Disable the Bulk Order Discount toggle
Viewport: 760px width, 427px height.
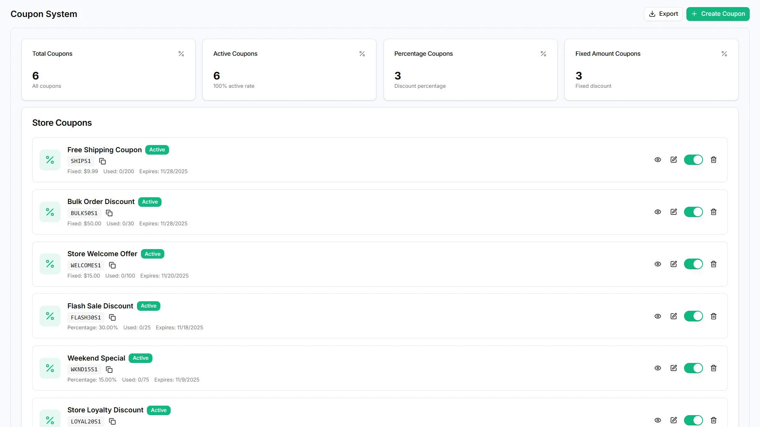[x=693, y=212]
